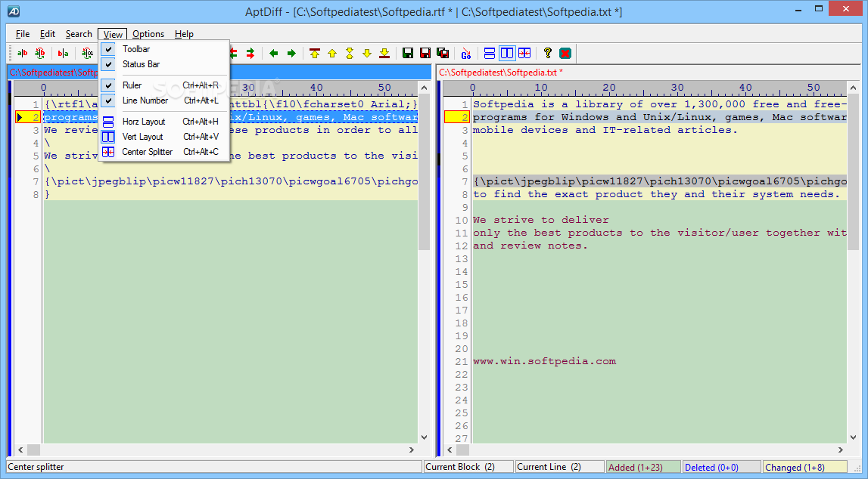
Task: Toggle Toolbar visibility in View menu
Action: pos(164,49)
